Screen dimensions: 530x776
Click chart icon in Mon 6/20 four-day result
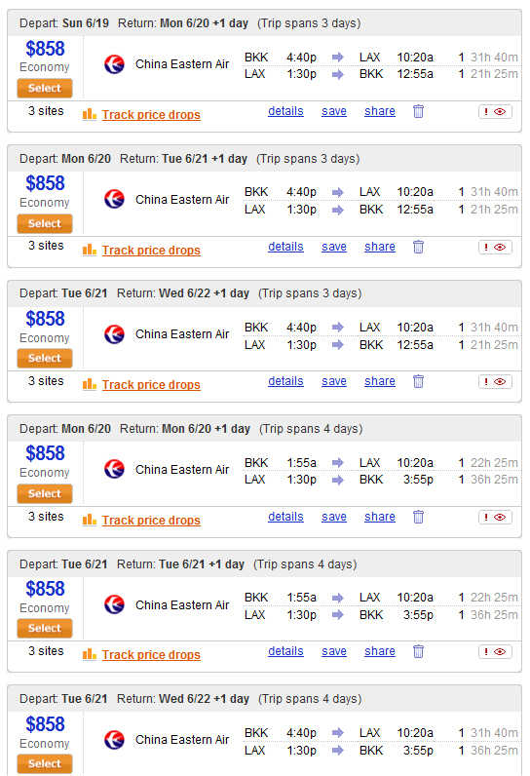[90, 520]
